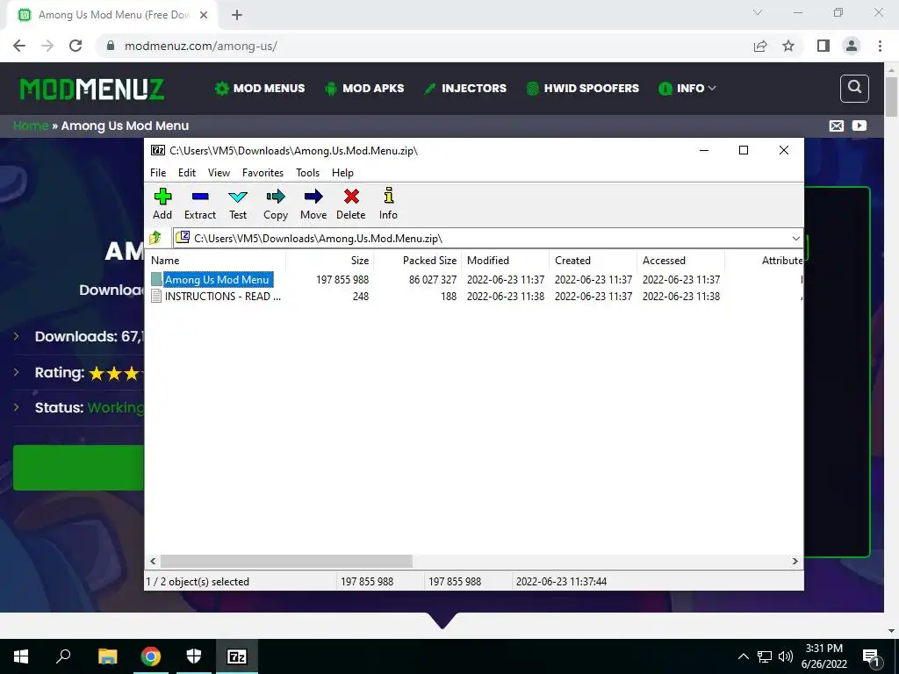Open Chrome tab search chevron
The width and height of the screenshot is (899, 674).
(x=758, y=12)
